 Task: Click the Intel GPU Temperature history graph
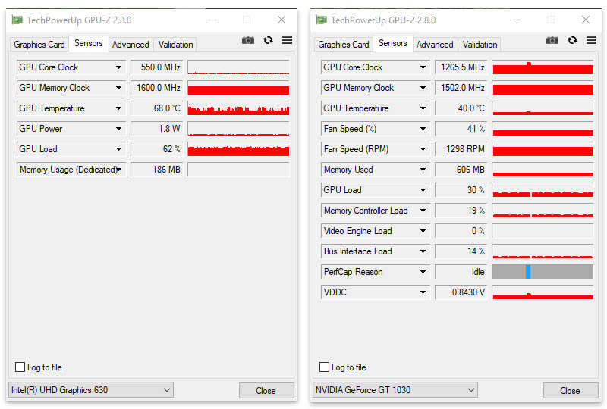point(238,108)
